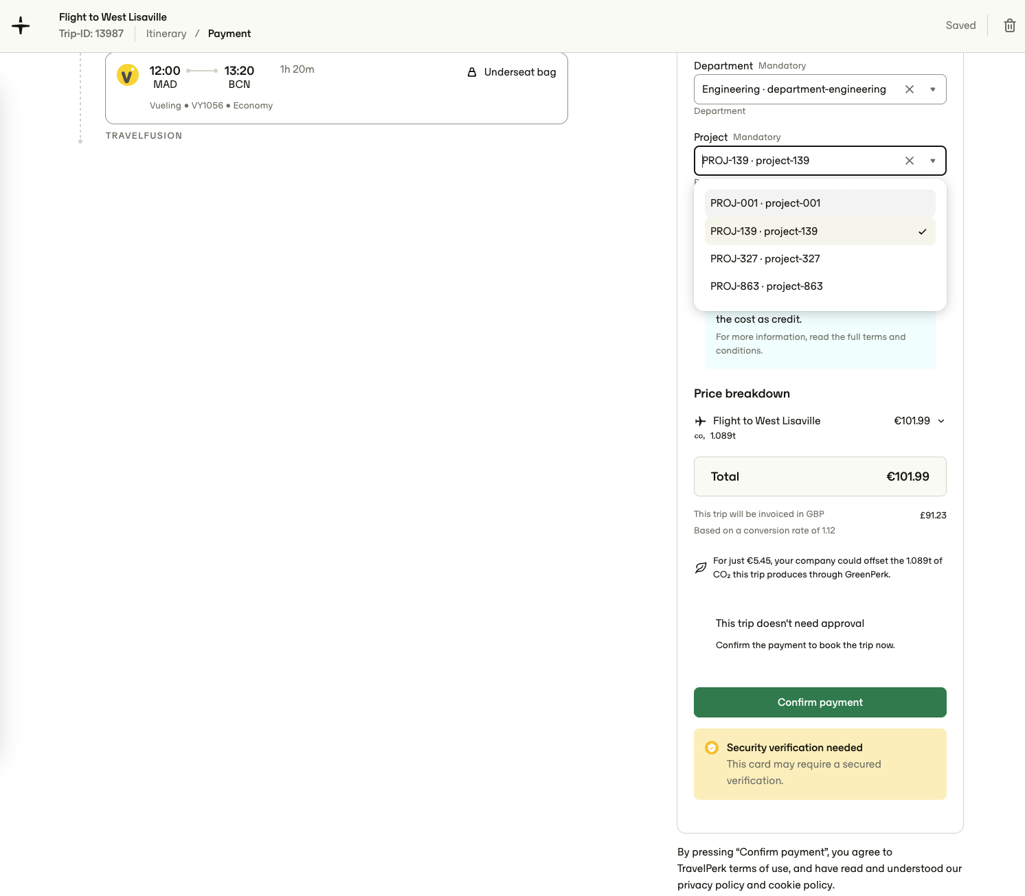Select PROJ-139 · project-139 option
This screenshot has width=1025, height=896.
point(820,231)
